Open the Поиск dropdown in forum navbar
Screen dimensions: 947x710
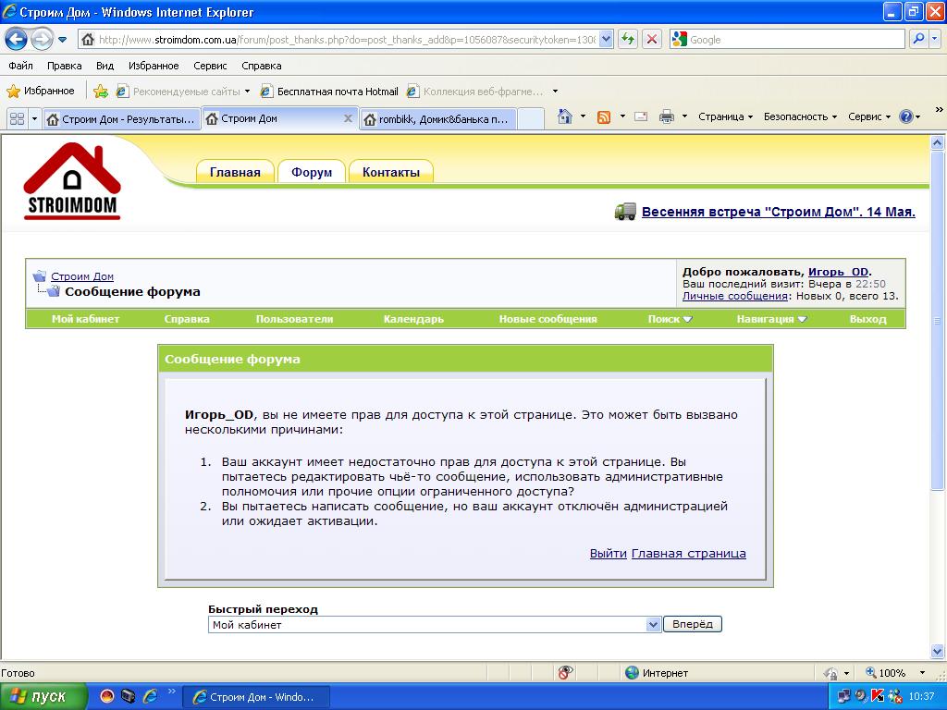(670, 319)
